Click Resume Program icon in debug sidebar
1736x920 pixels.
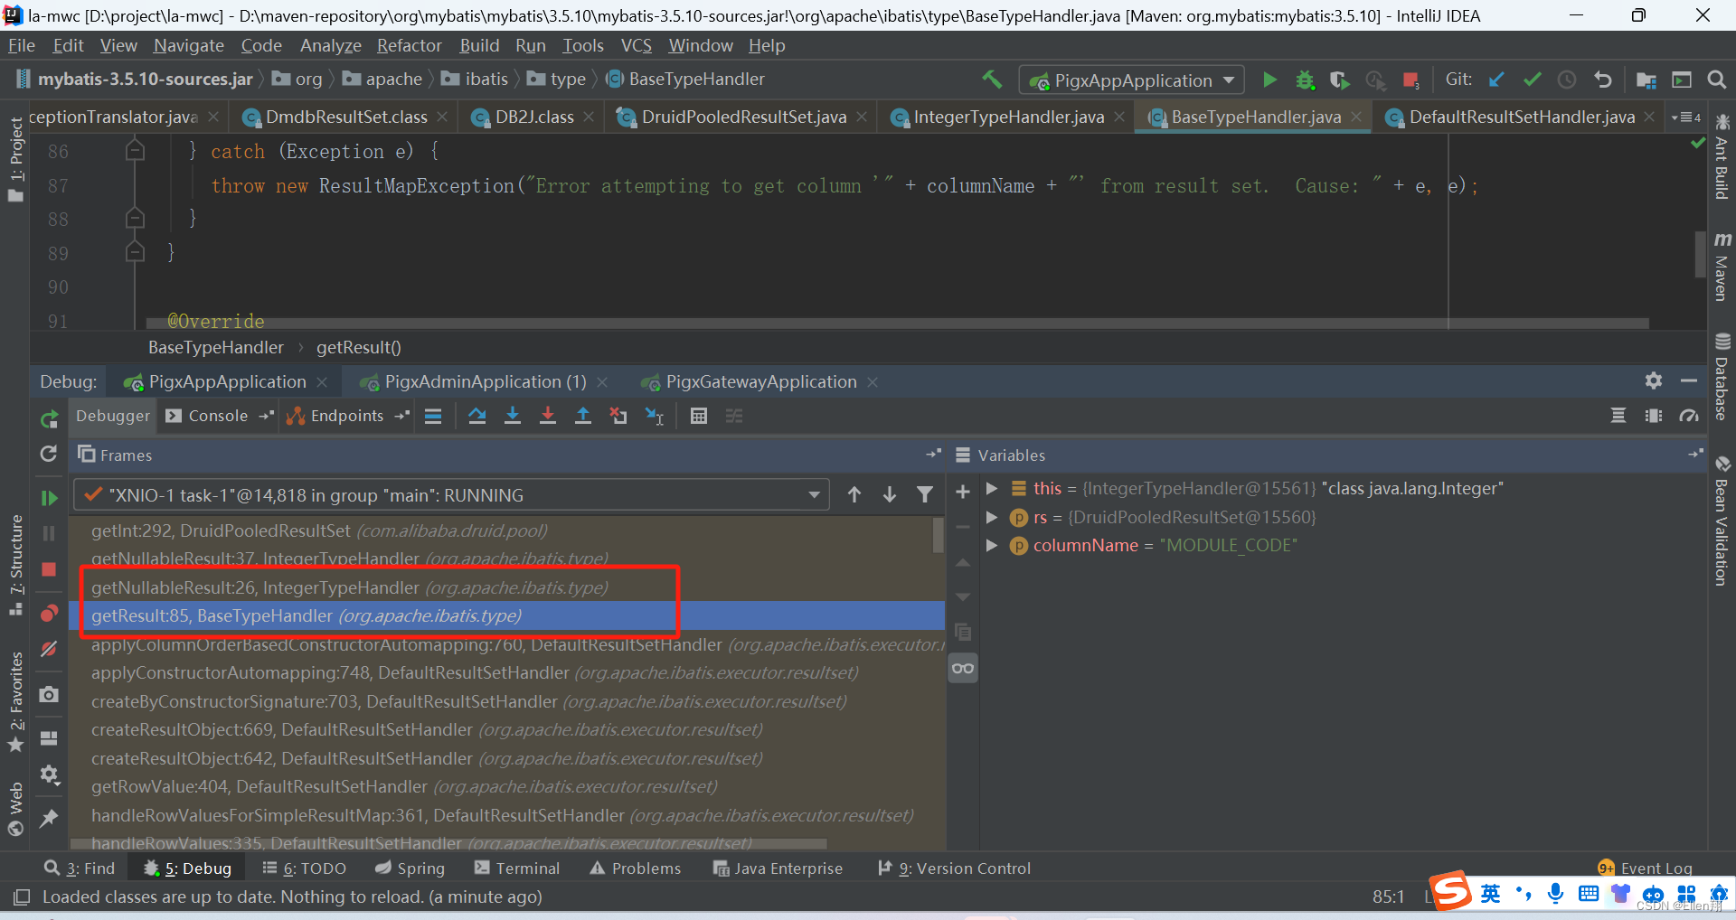pos(49,498)
